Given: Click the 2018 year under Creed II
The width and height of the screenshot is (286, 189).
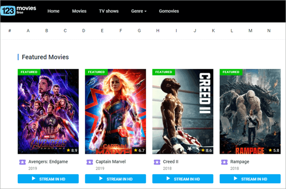Looking at the screenshot, I should (167, 169).
